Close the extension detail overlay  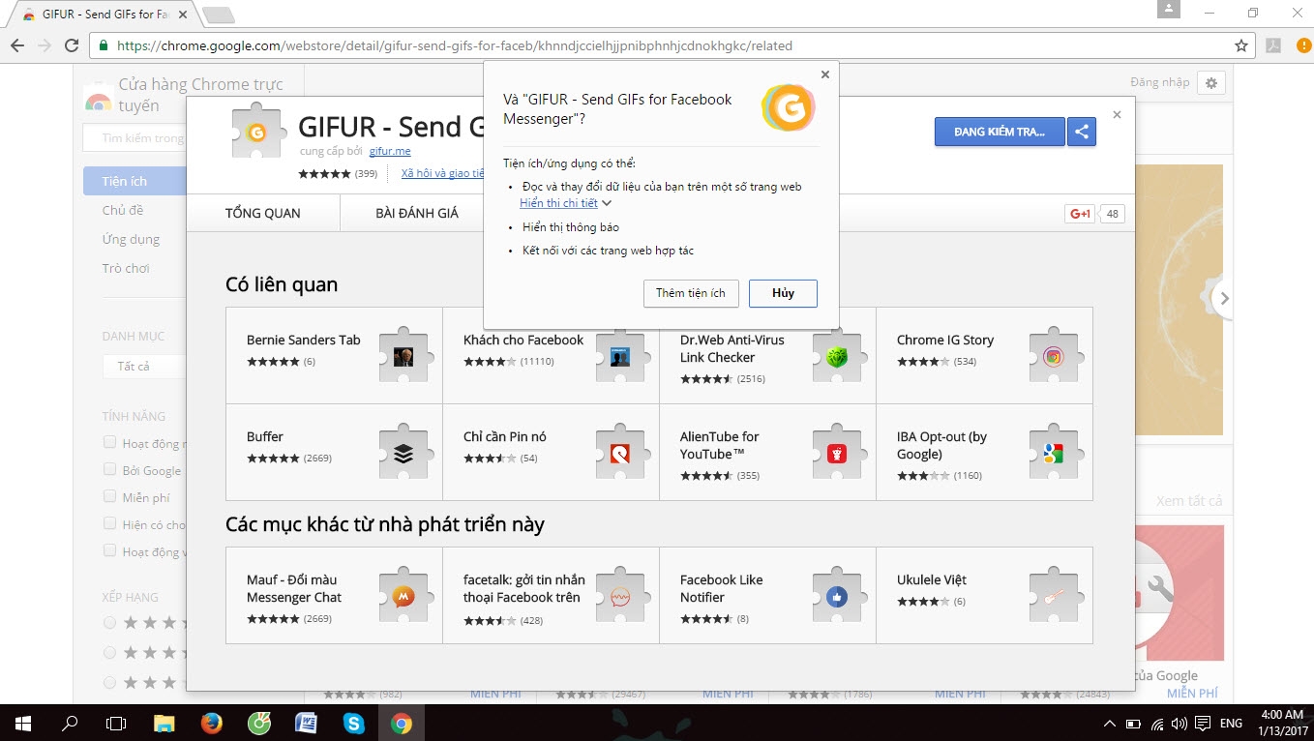coord(1117,114)
